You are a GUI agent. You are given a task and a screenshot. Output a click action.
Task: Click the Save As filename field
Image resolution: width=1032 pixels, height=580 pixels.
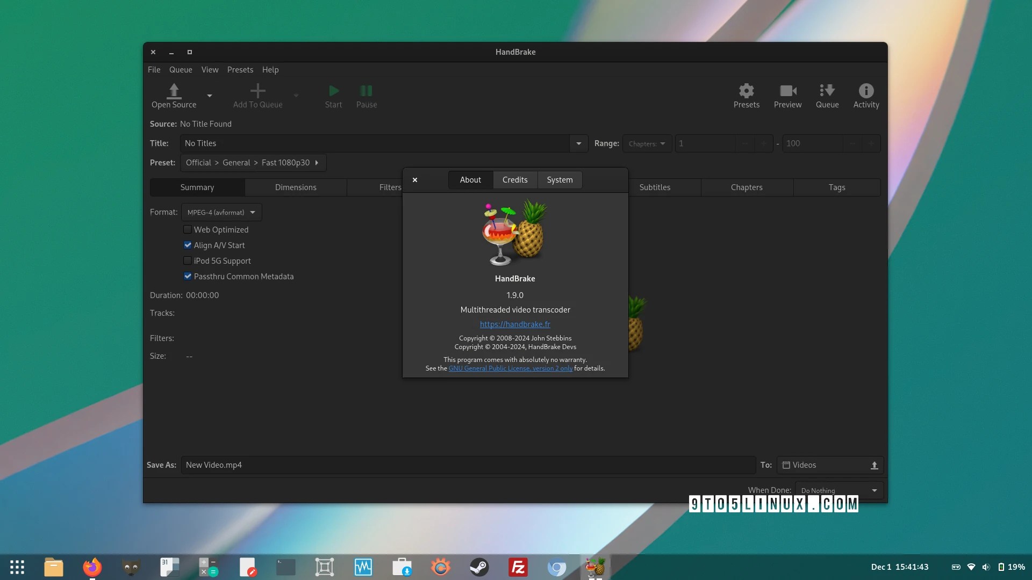coord(468,465)
